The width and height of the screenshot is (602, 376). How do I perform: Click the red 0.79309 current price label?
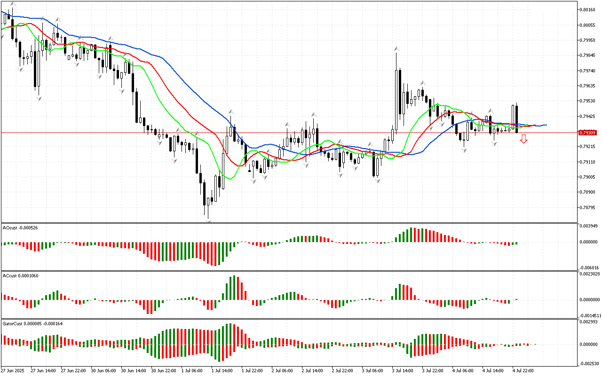coord(587,133)
